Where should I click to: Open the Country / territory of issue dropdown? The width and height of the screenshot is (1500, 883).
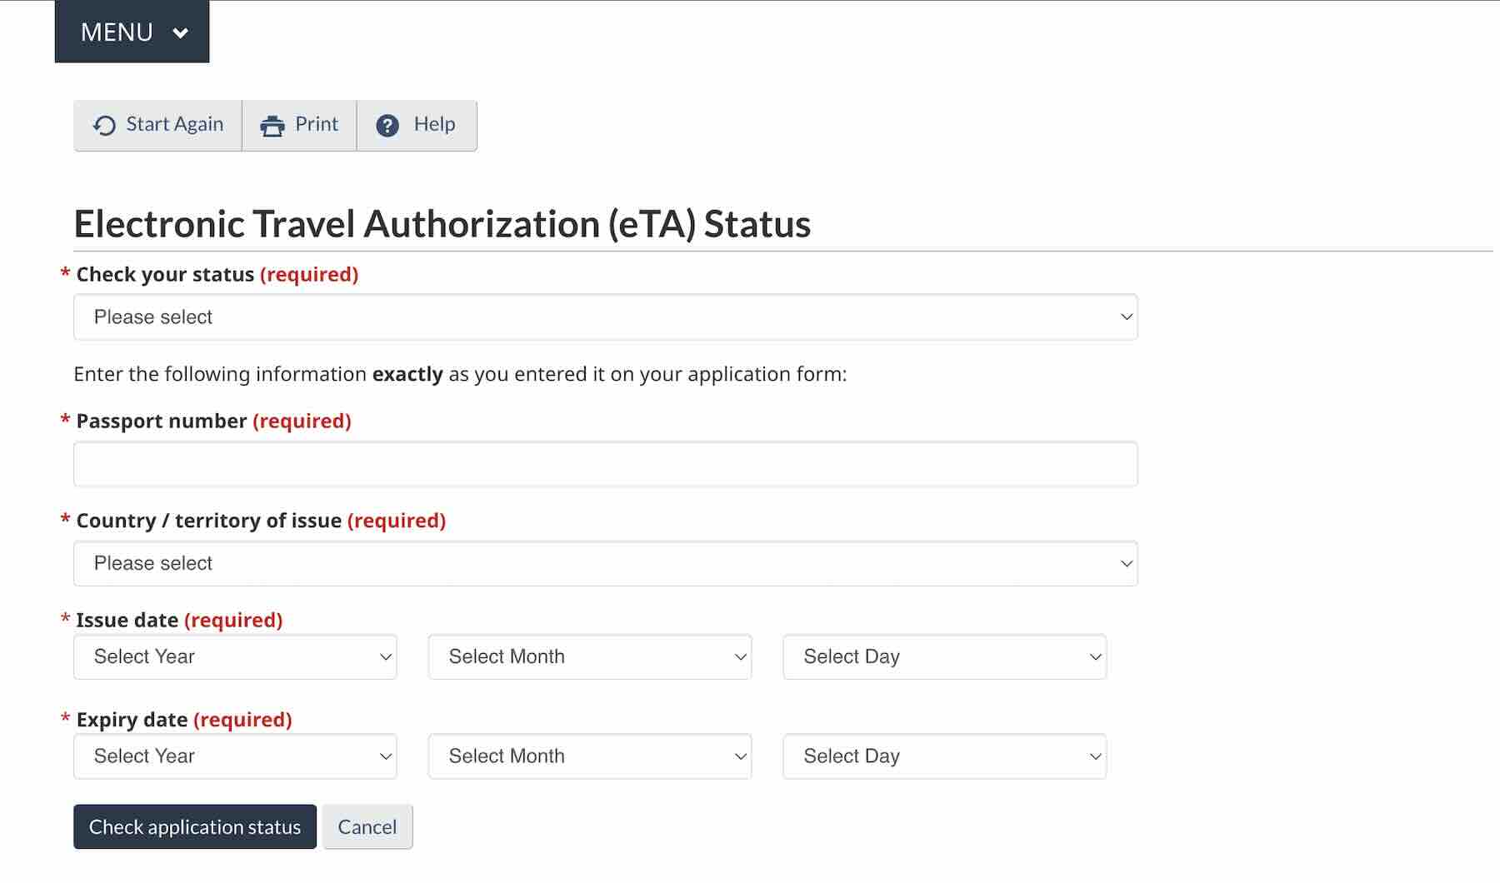point(605,564)
